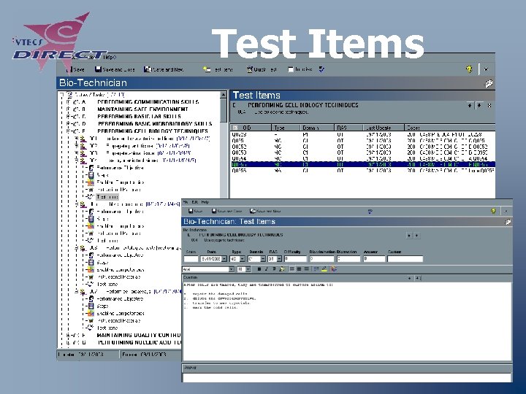Select Test Items under task 007
The width and height of the screenshot is (526, 394).
(107, 328)
